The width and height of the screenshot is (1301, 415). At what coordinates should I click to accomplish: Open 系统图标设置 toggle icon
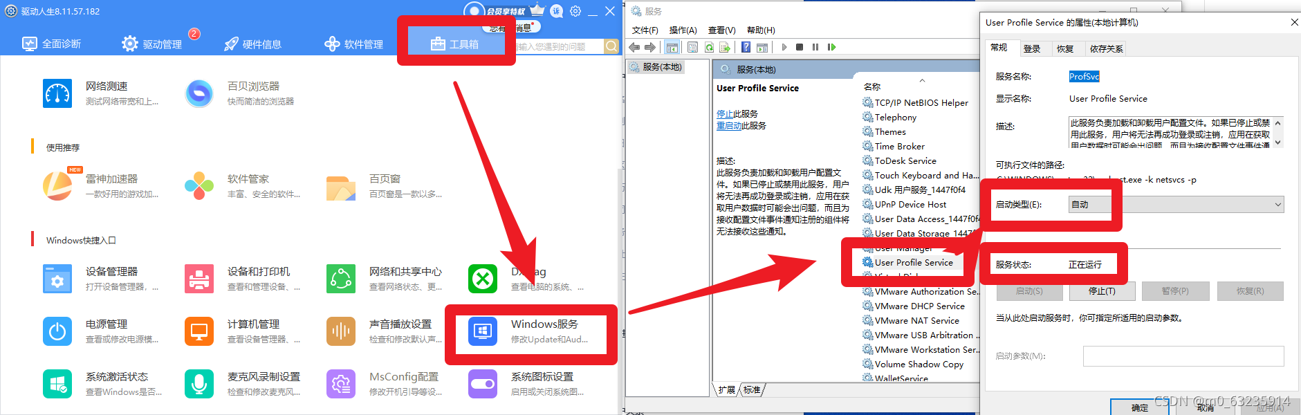[483, 384]
